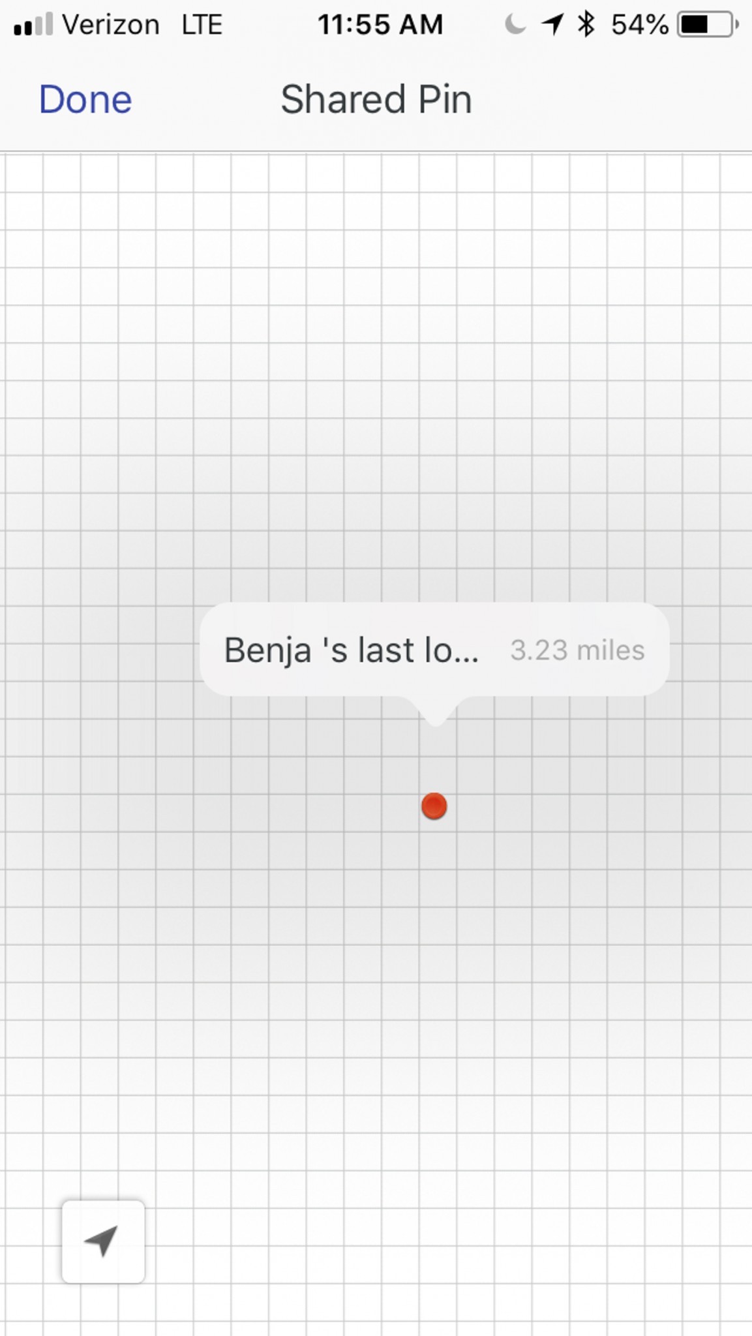
Task: Tap the name Benja in the callout
Action: click(267, 650)
